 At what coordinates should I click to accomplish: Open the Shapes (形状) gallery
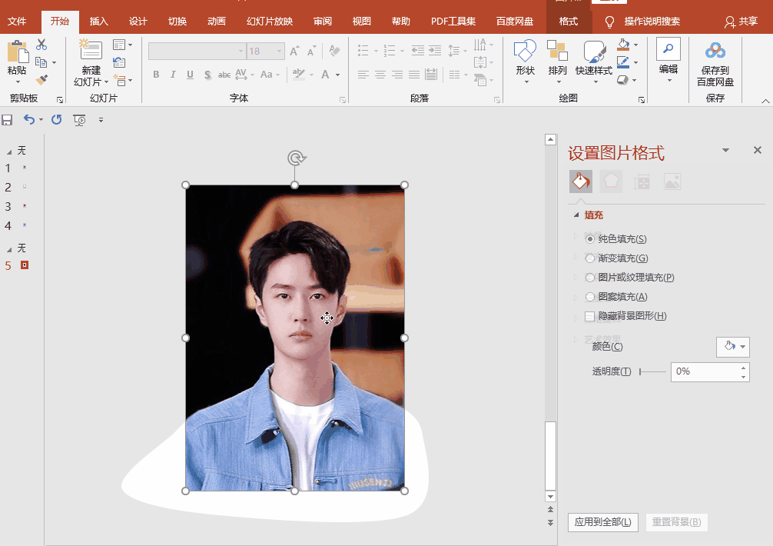525,52
